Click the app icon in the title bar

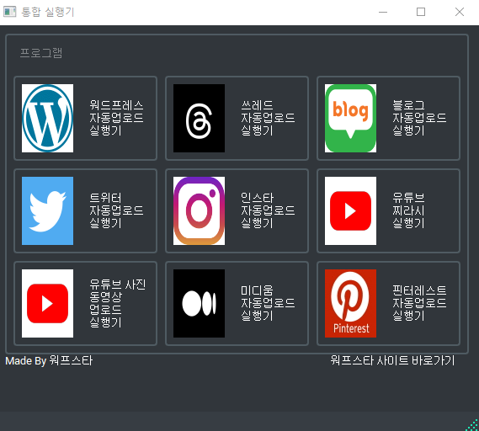9,12
